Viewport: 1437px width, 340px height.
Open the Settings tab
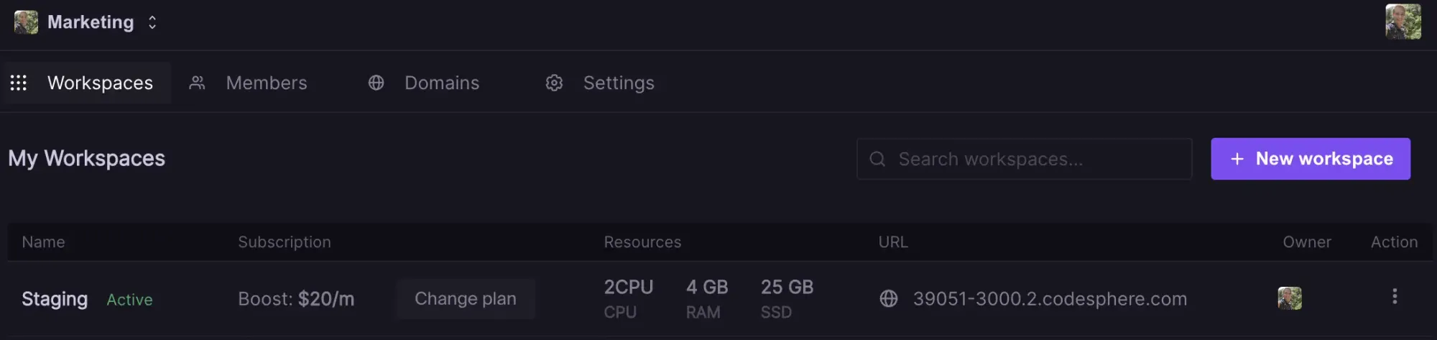(x=618, y=83)
